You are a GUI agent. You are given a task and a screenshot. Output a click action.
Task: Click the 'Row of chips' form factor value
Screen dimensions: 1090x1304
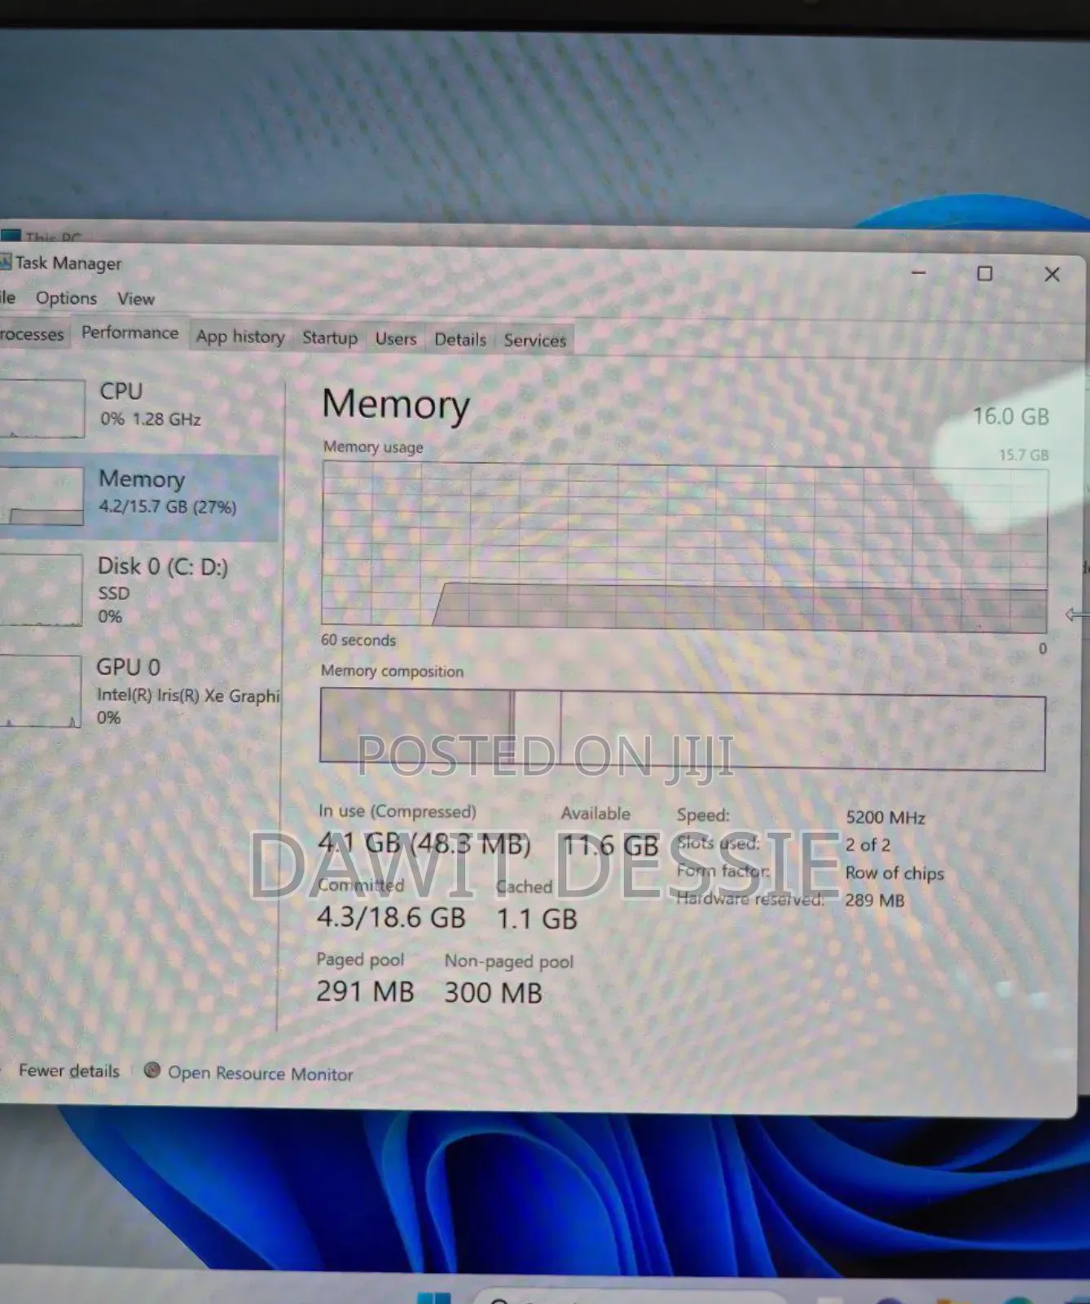(x=894, y=873)
